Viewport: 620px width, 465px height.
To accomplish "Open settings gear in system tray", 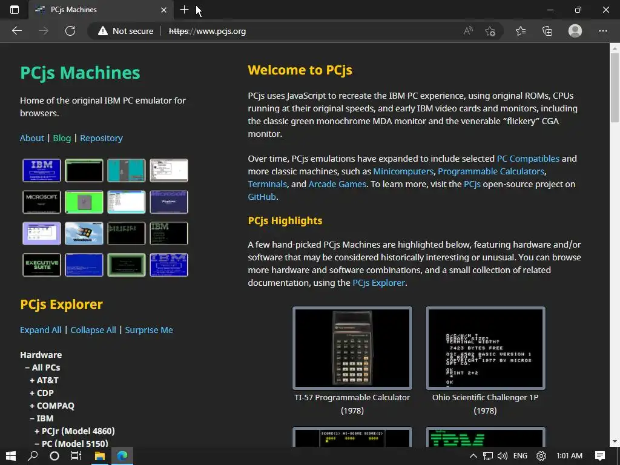I will [541, 456].
